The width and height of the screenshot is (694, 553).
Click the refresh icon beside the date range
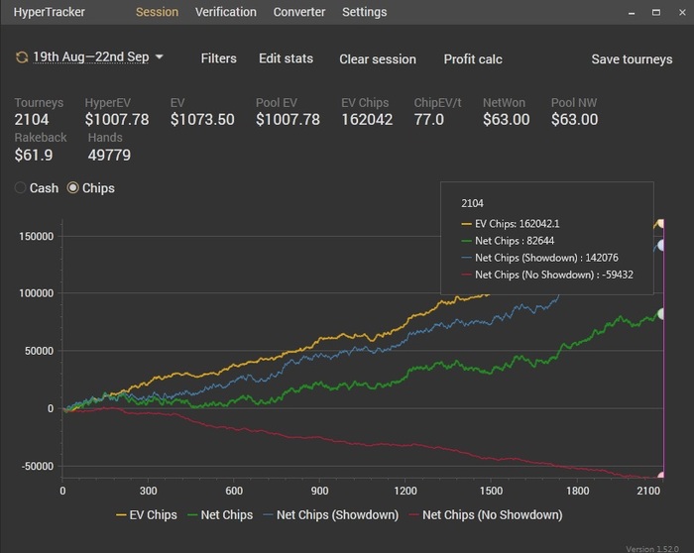tap(22, 57)
